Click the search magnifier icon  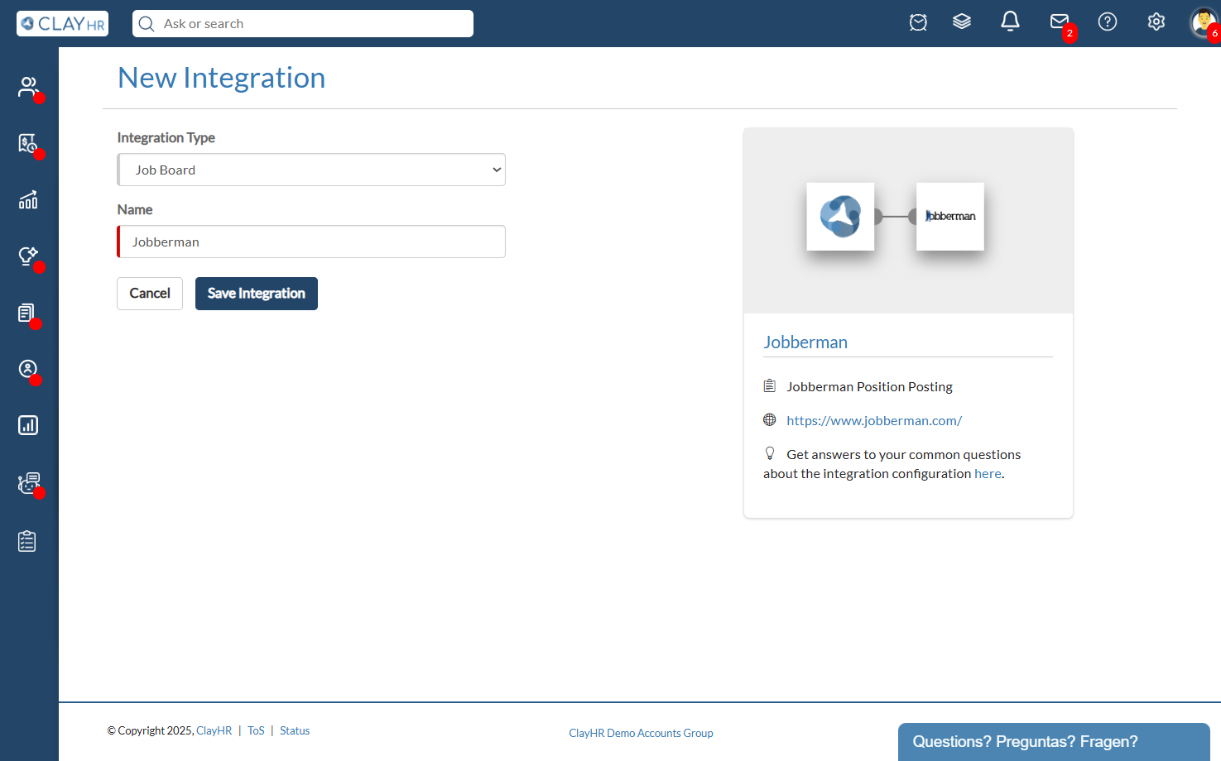pos(147,24)
